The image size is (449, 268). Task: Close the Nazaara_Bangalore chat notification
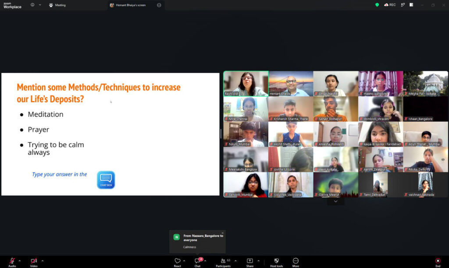[x=222, y=233]
